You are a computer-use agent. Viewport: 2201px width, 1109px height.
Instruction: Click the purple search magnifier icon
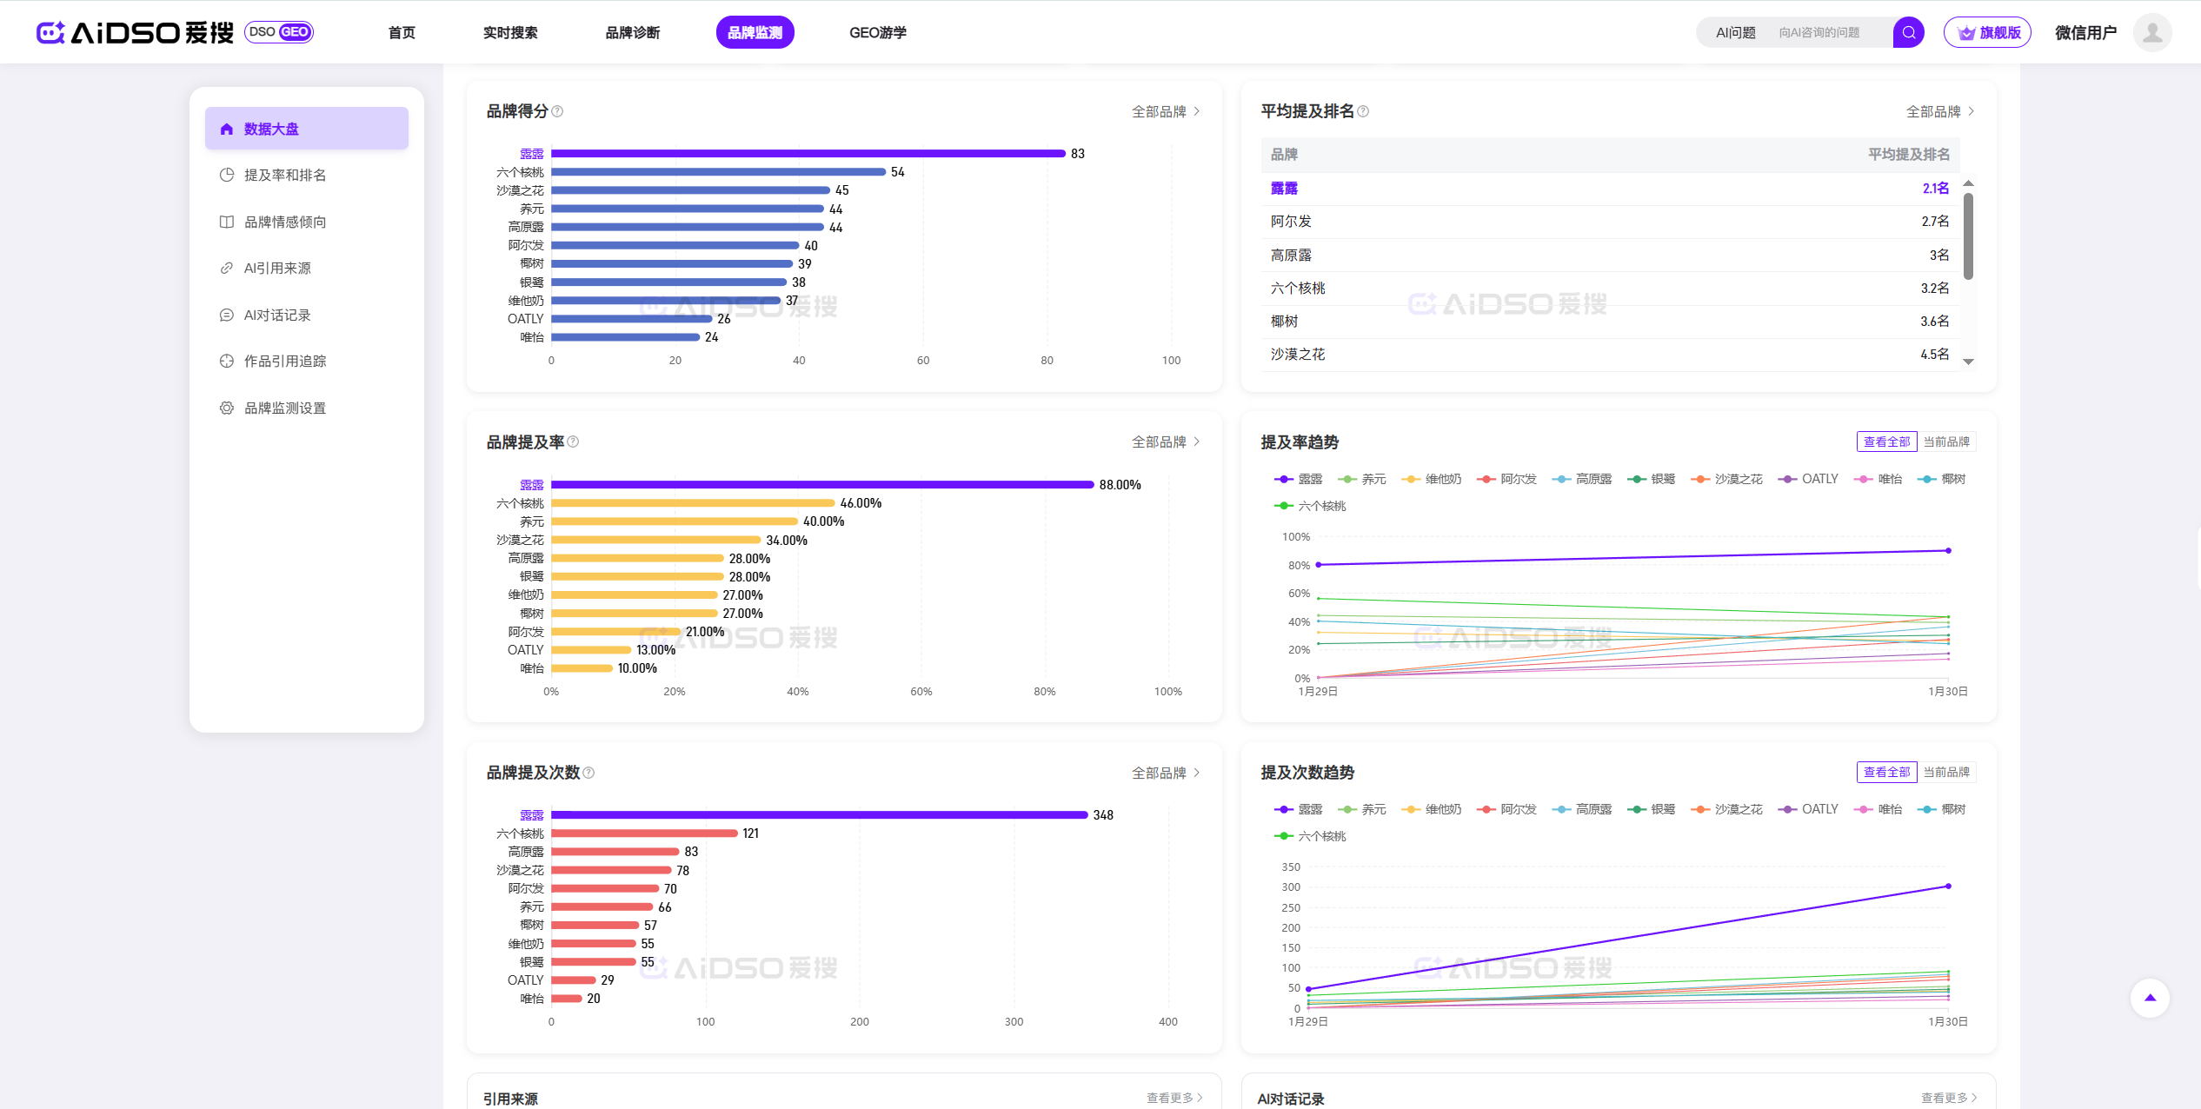point(1908,33)
